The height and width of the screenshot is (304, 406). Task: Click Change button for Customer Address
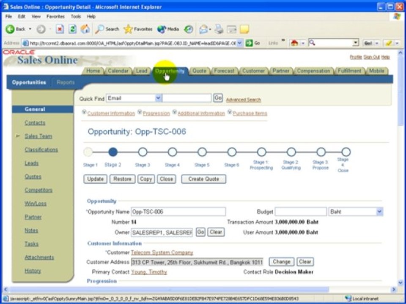(x=282, y=262)
